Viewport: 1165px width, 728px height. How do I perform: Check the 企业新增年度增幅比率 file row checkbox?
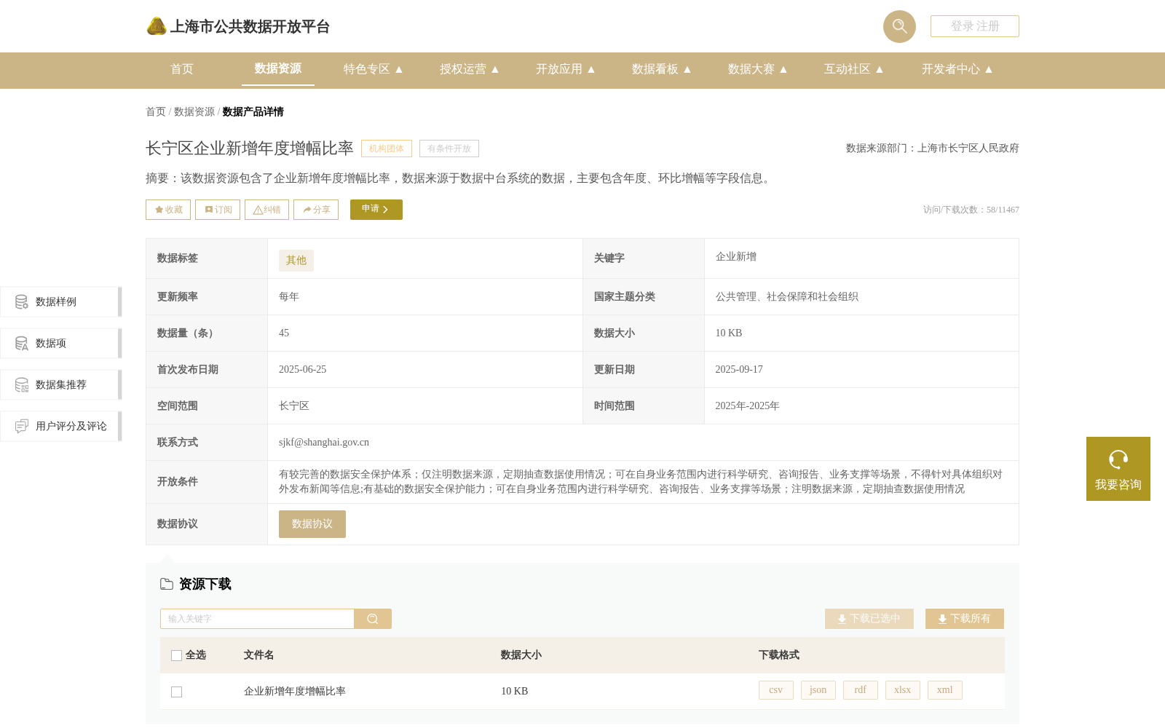176,692
